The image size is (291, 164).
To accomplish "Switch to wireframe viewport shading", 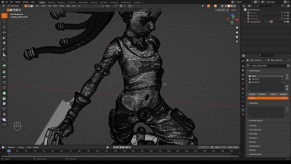I will tap(226, 6).
